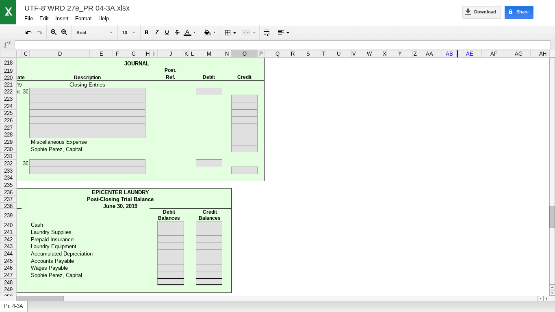Screen dimensions: 555x312
Task: Click into the formula bar input
Action: (282, 45)
